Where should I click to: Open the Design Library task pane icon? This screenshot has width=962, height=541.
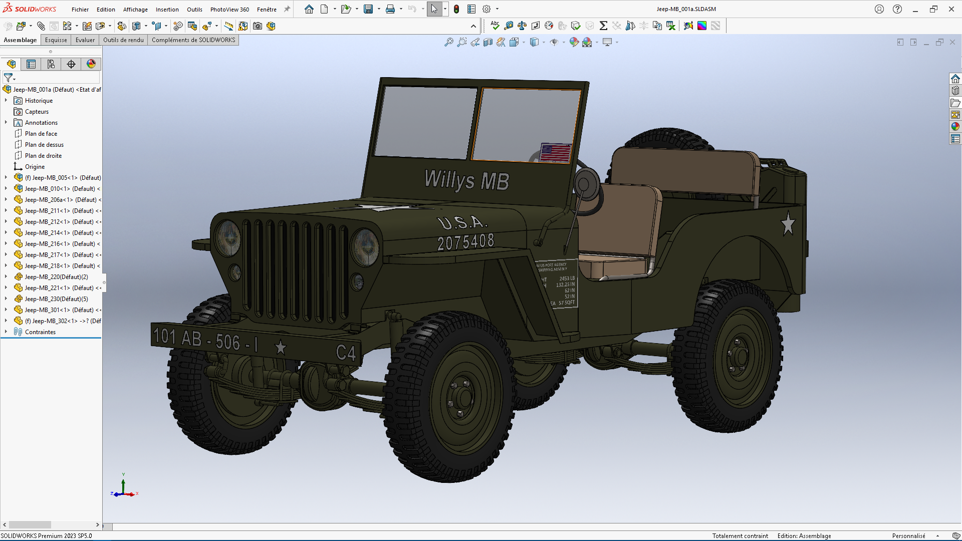tap(955, 91)
